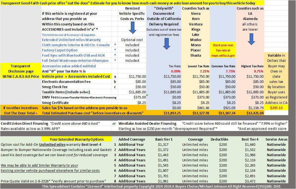Click the blue arrow under Vehicle Specific Costs
Viewport: 296px width, 189px height.
click(132, 28)
